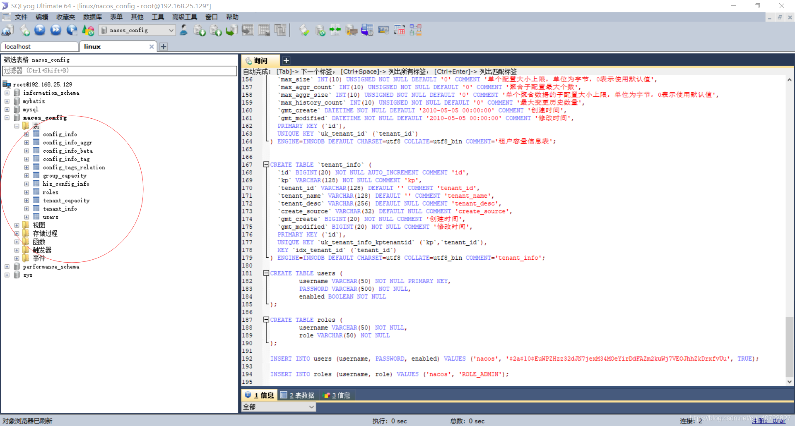Viewport: 795px width, 426px height.
Task: Click the editor vertical scrollbar thumb
Action: (x=790, y=347)
